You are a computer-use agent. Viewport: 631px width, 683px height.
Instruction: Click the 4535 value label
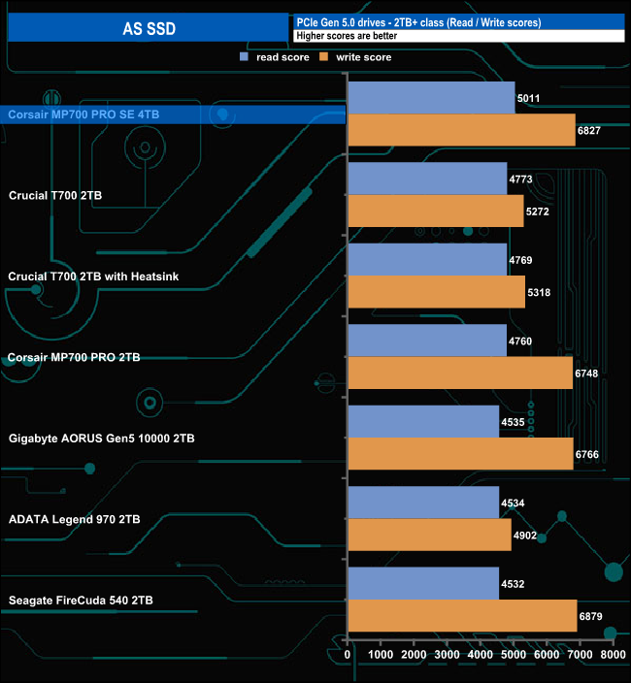pyautogui.click(x=513, y=423)
